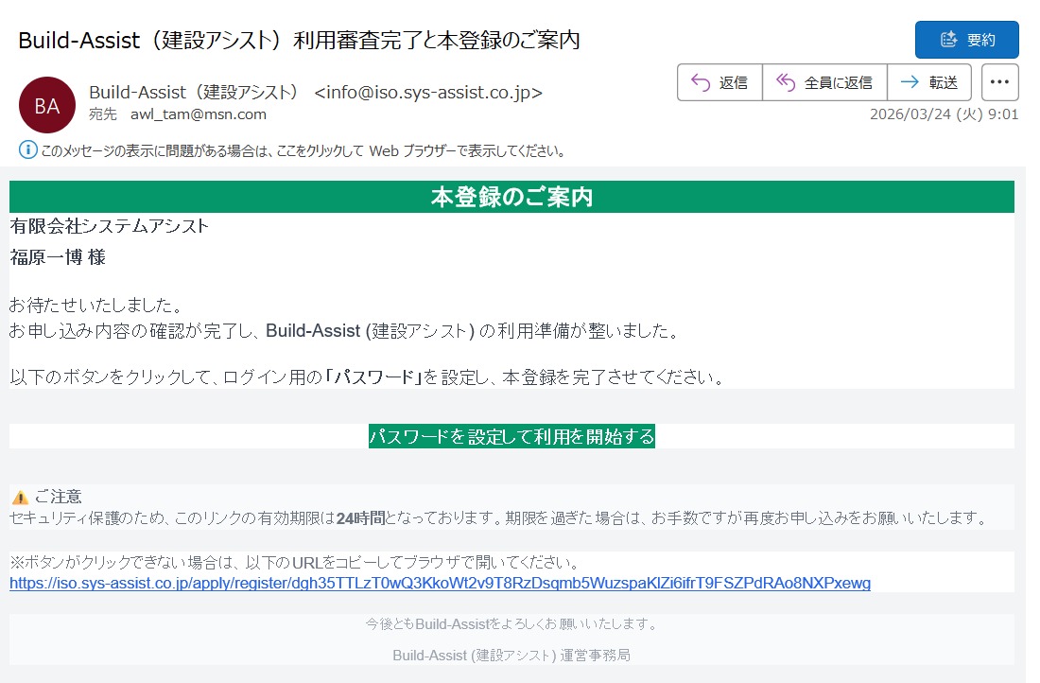Click the yellow warning icon beside ご注意
The image size is (1040, 683).
(x=20, y=498)
